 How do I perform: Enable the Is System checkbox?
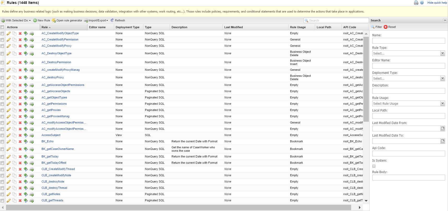pos(374,166)
